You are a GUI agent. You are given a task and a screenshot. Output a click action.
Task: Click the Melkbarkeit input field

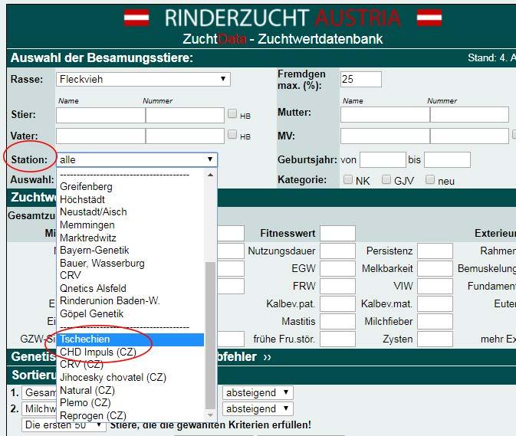pyautogui.click(x=435, y=269)
